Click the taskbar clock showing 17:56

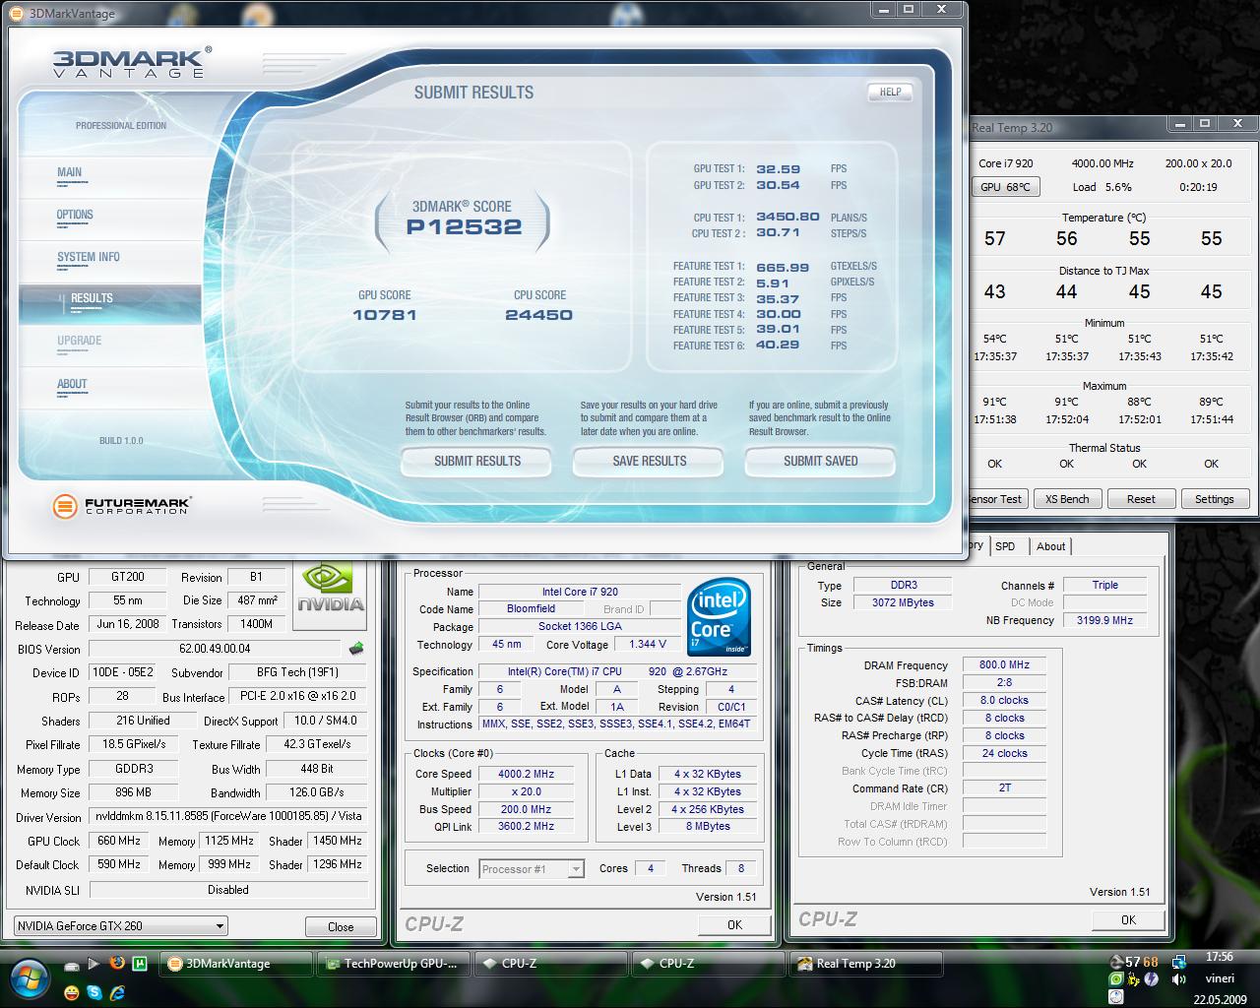click(x=1219, y=957)
